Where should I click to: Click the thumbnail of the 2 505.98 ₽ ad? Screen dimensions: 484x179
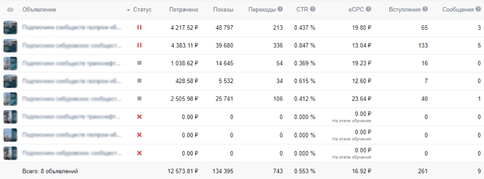tap(10, 99)
